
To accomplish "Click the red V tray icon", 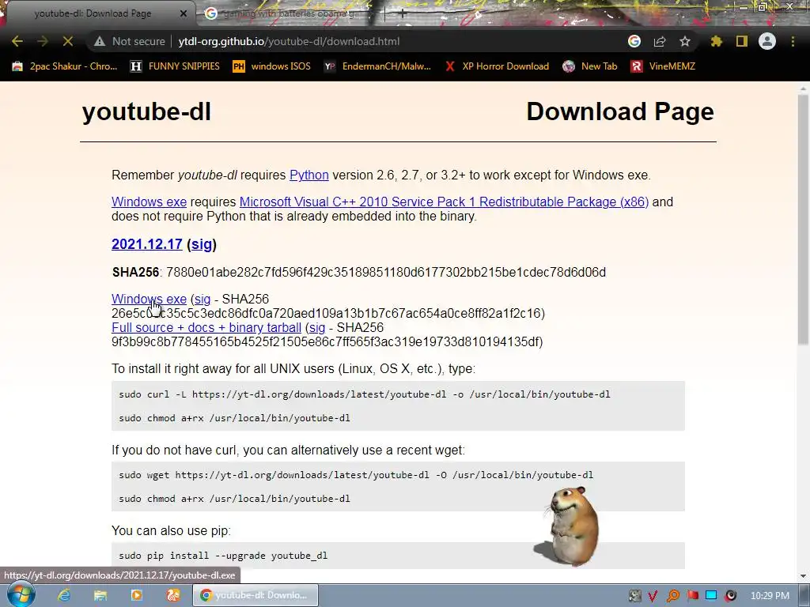I will 653,596.
